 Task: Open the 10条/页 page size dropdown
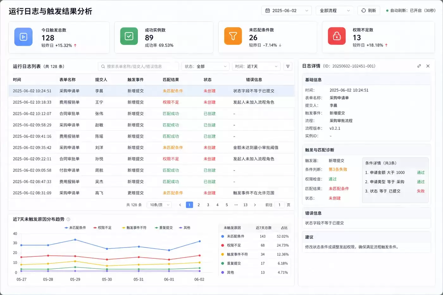pos(159,205)
